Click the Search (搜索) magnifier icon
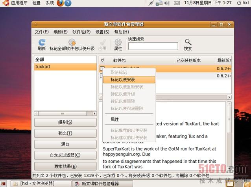The width and height of the screenshot is (251, 187). pyautogui.click(x=188, y=42)
